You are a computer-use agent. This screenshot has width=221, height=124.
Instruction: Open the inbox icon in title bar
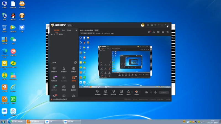tap(152, 25)
